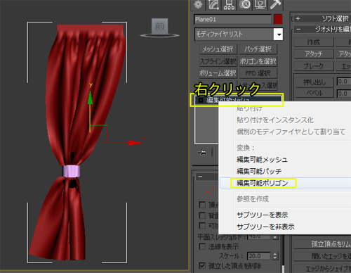Click the FFD 選択 modifier button

(x=258, y=73)
